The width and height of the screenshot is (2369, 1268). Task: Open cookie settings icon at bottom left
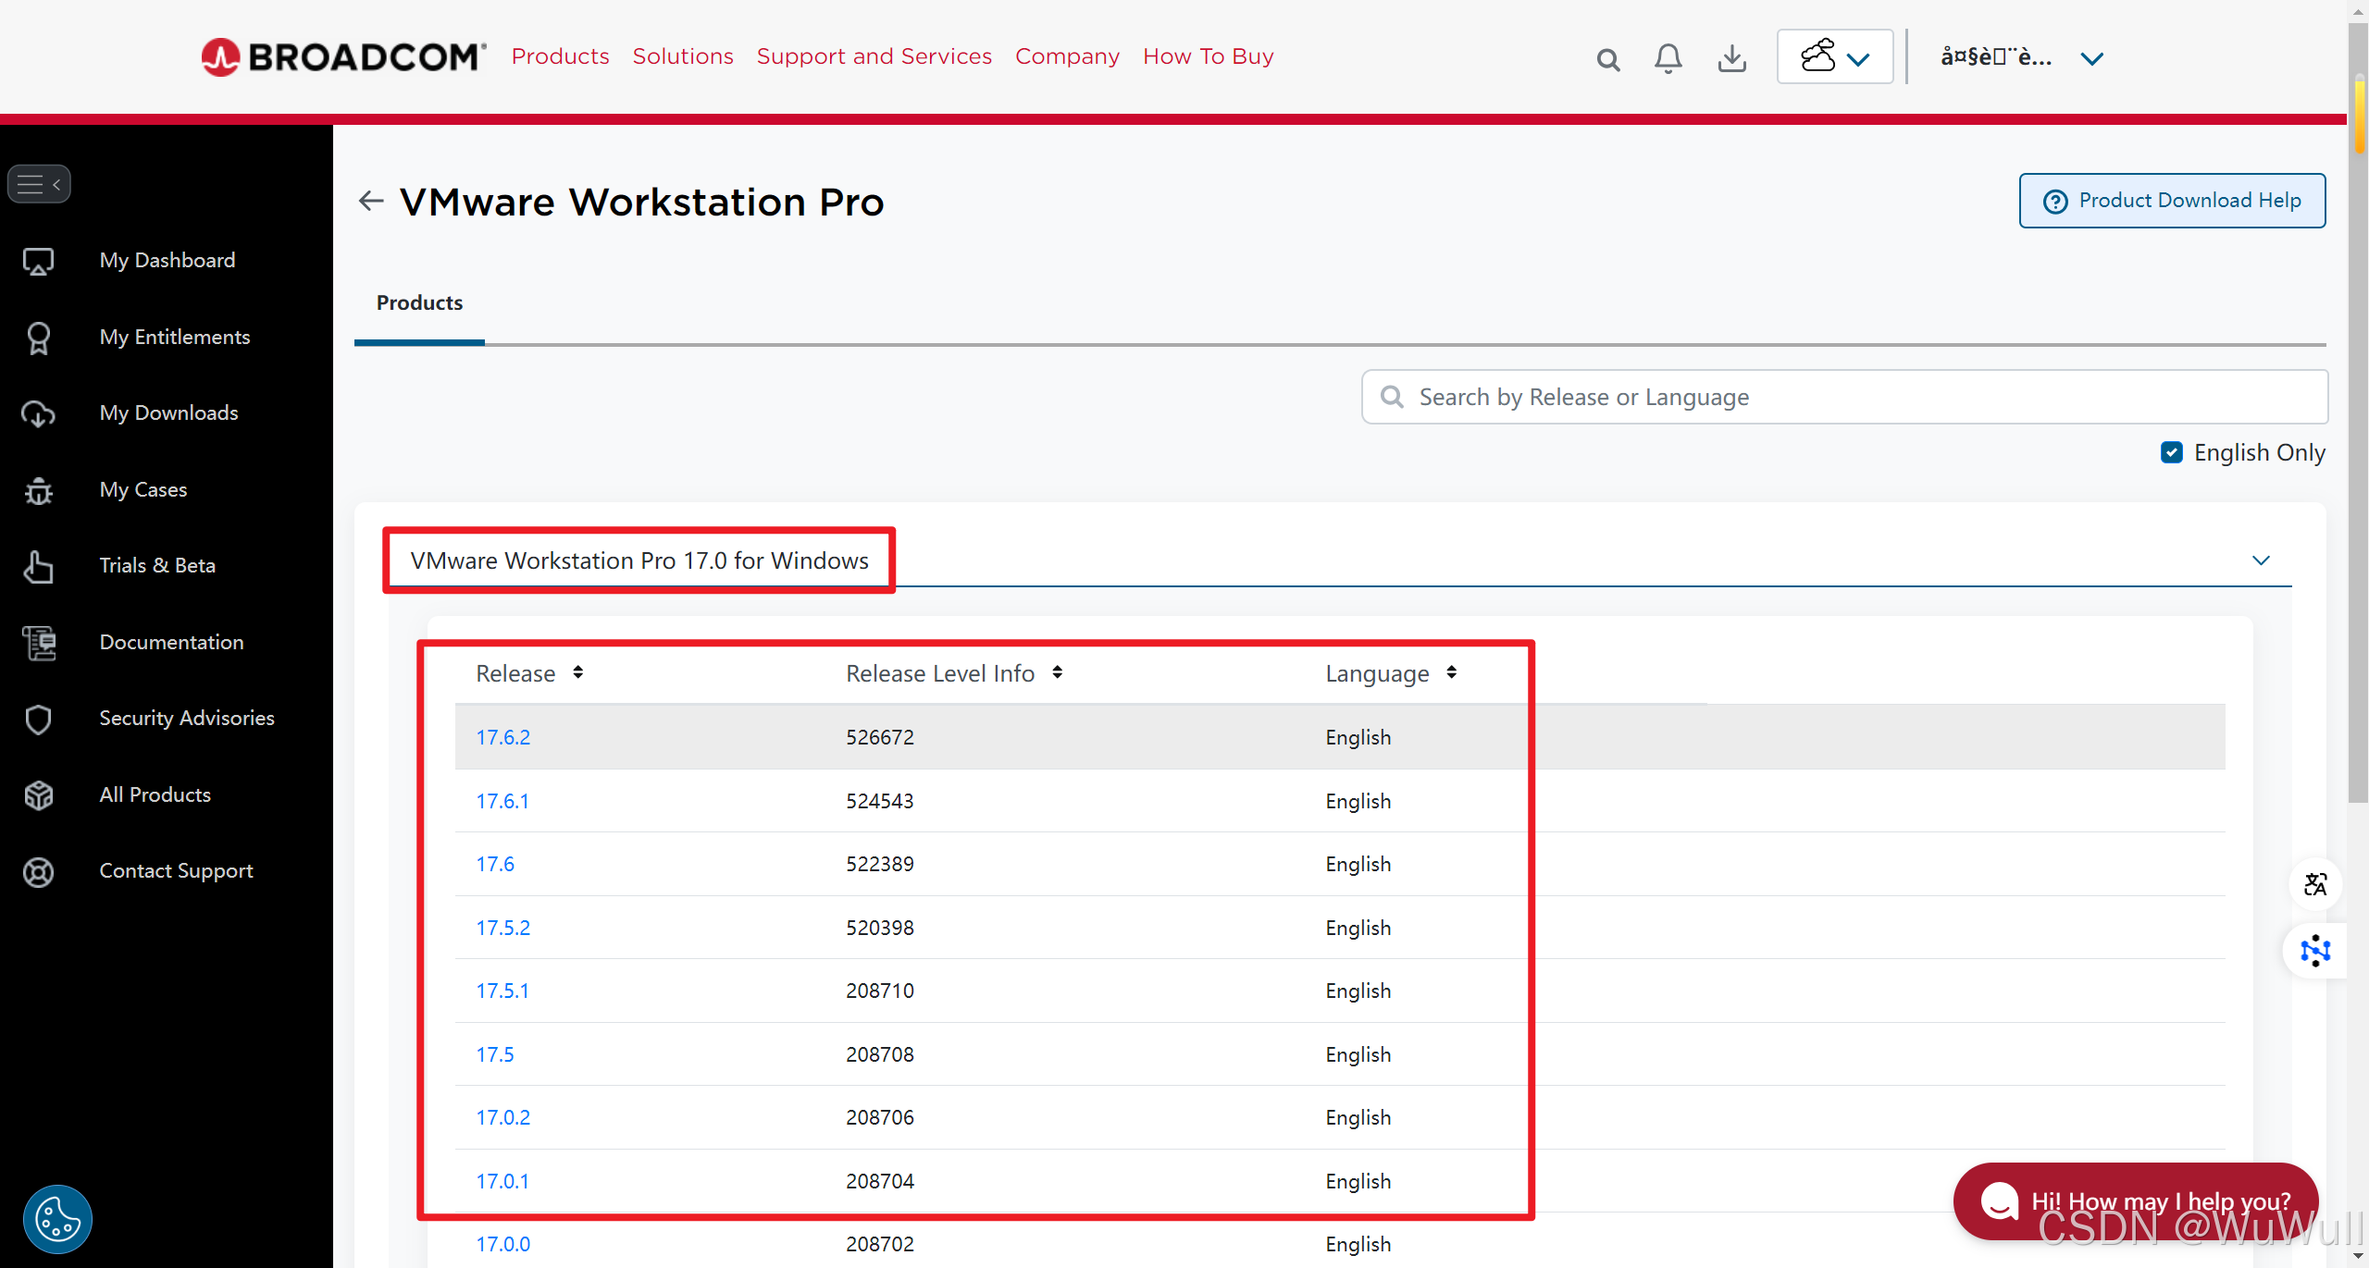(x=57, y=1218)
